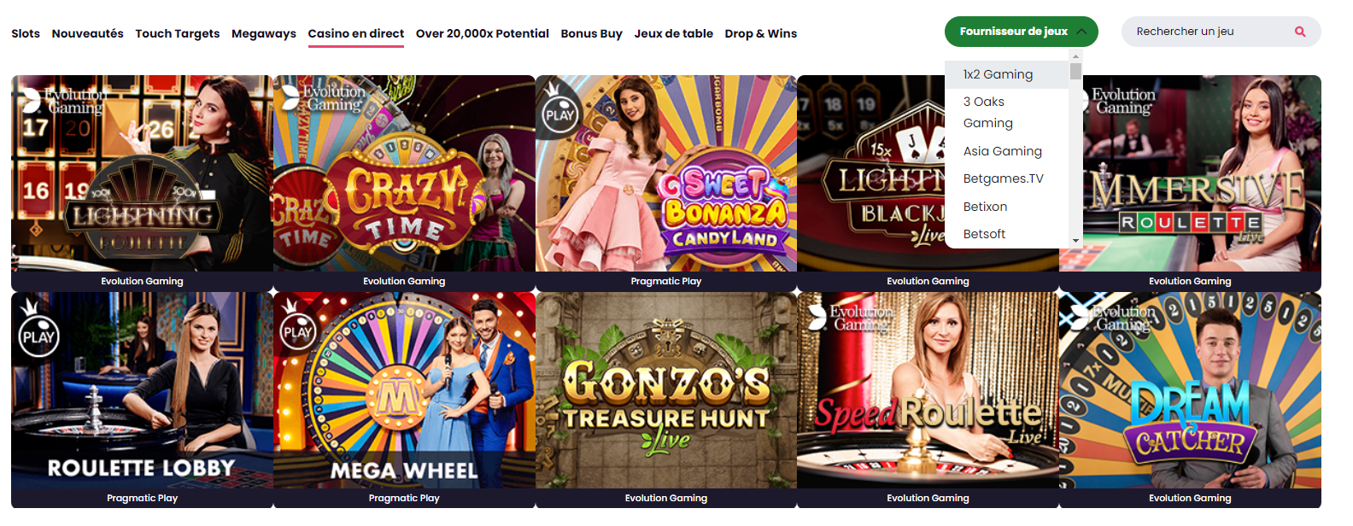Screen dimensions: 1353x526
Task: Open the Jeux de table tab
Action: (673, 33)
